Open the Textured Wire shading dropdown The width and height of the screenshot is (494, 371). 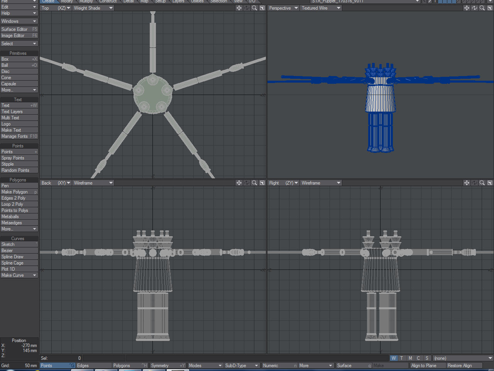pyautogui.click(x=320, y=8)
